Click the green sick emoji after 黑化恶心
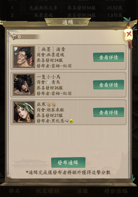 point(71,121)
